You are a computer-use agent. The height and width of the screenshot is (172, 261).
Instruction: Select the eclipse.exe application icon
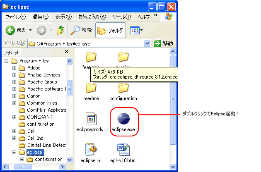pyautogui.click(x=123, y=118)
